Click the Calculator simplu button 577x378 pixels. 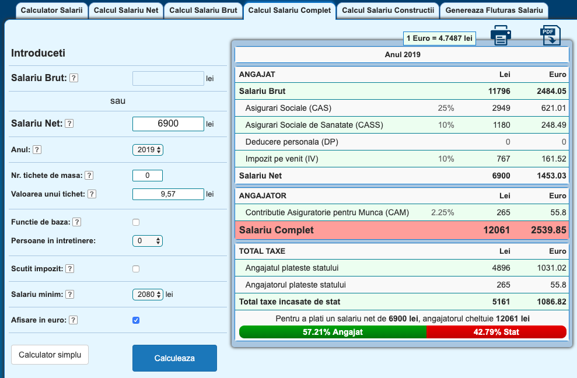coord(50,355)
